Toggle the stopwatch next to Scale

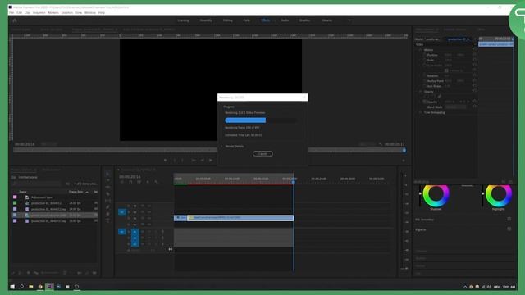click(424, 60)
